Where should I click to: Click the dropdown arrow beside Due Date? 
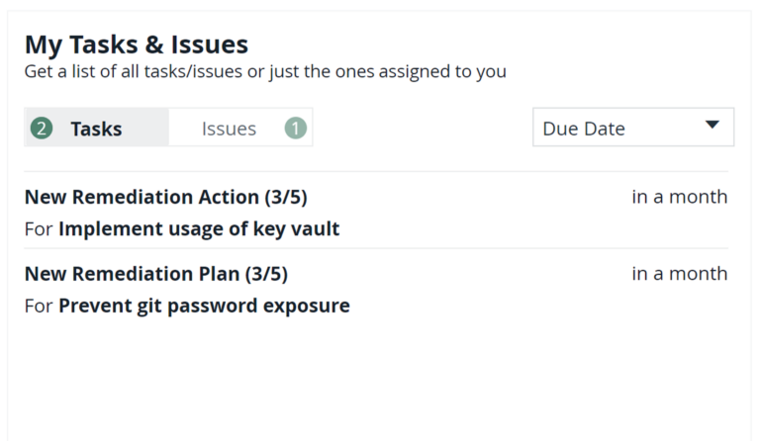712,126
